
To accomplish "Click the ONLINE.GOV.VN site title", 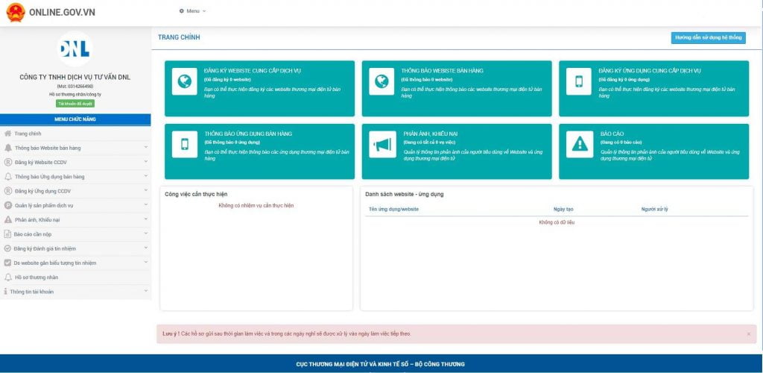I will [63, 13].
